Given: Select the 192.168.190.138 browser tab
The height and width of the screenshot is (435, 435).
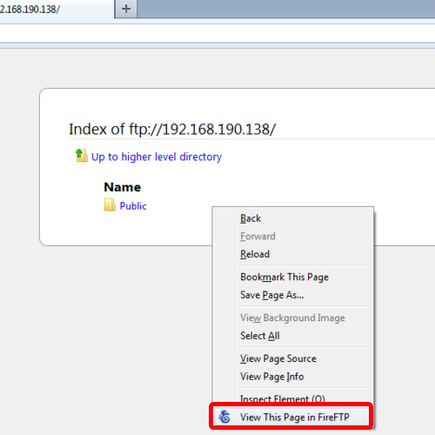Looking at the screenshot, I should click(57, 9).
